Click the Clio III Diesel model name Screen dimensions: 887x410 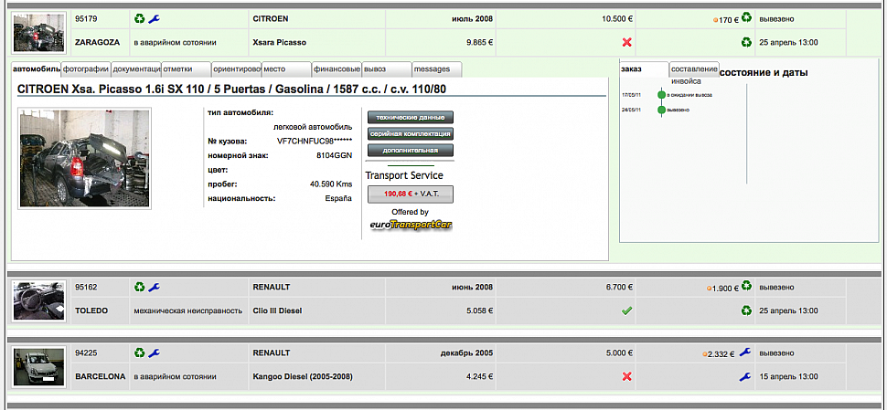point(277,310)
